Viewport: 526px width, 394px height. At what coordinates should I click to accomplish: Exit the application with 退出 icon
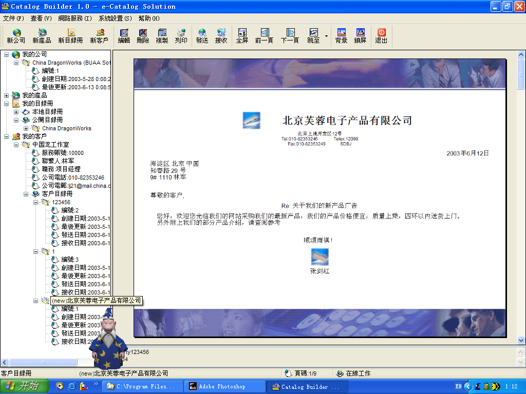[x=381, y=36]
